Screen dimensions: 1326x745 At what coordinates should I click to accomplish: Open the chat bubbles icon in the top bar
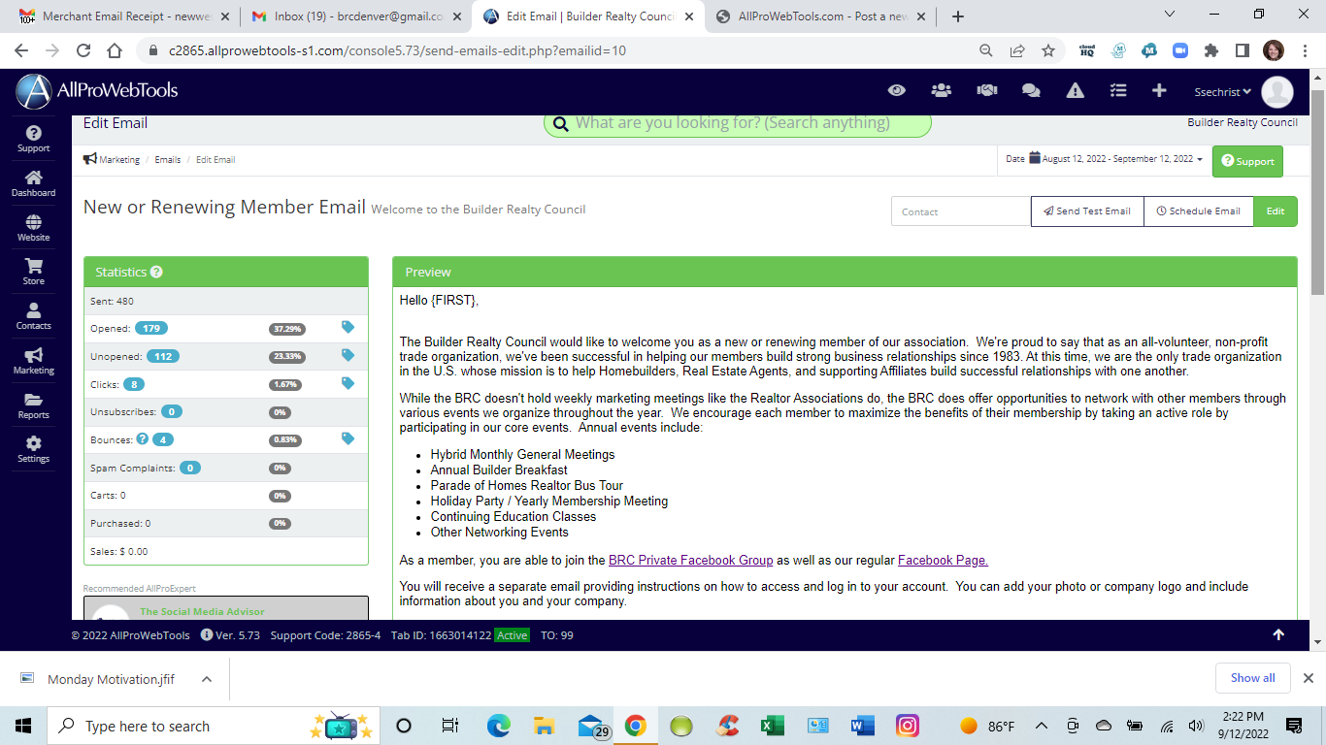pos(1031,90)
